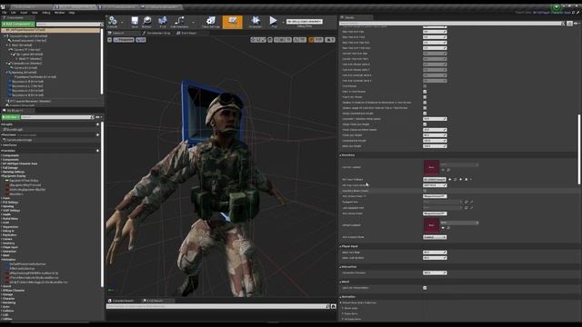Screen dimensions: 582x327
Task: Click the Base Eye Height value field
Action: [x=435, y=146]
